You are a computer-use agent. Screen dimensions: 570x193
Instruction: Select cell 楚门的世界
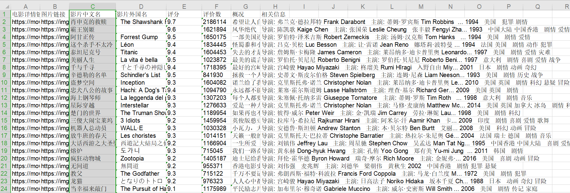(x=93, y=113)
